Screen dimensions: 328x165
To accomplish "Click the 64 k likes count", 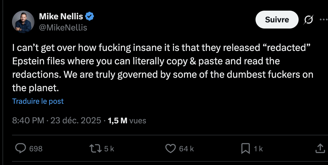I will (x=186, y=149).
